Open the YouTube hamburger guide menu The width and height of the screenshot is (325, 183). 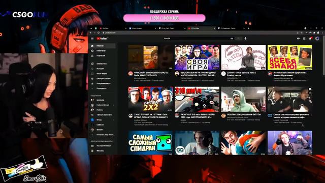92,39
